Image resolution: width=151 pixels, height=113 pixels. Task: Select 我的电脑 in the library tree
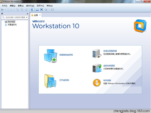tap(11, 22)
